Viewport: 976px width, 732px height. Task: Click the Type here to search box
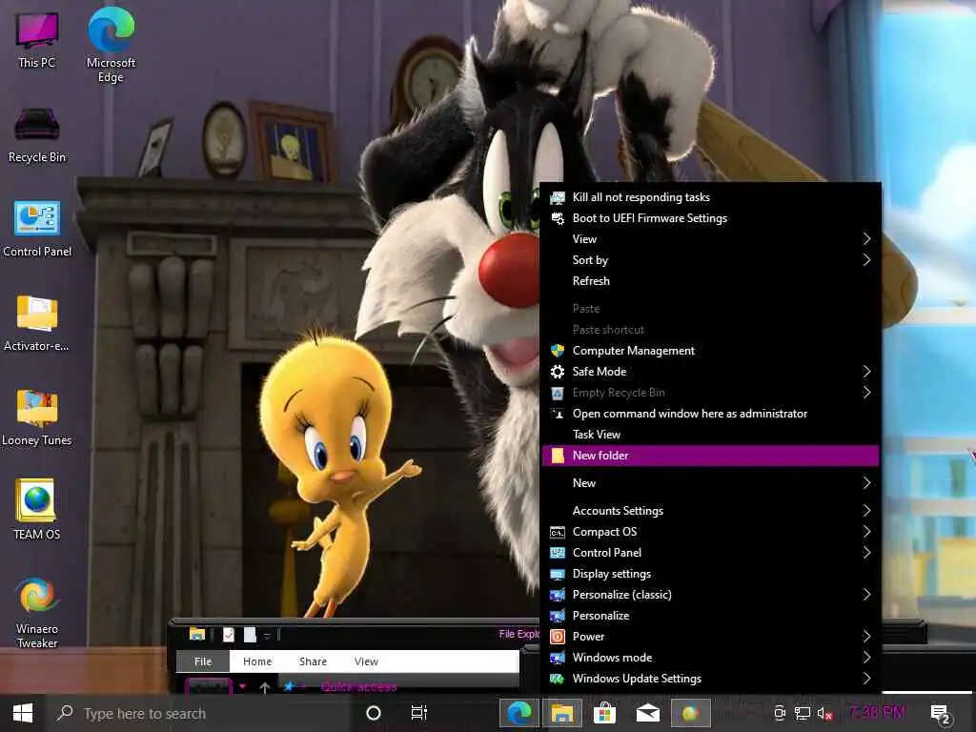tap(202, 713)
